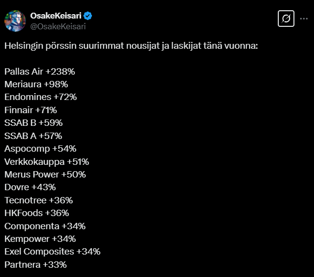Screen dimensions: 314x277
Task: Click the OsakeKeisari display name
Action: click(x=56, y=16)
